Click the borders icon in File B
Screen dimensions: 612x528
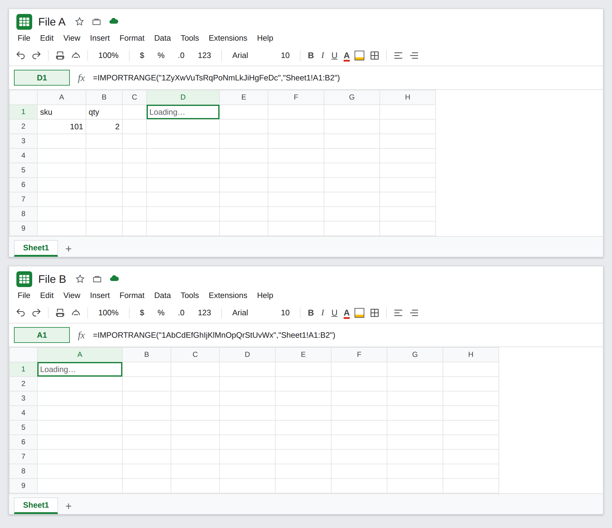click(375, 313)
